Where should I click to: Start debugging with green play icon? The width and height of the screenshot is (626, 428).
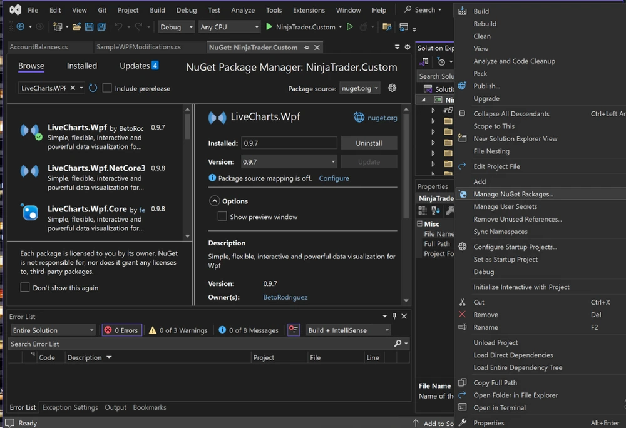[x=269, y=27]
